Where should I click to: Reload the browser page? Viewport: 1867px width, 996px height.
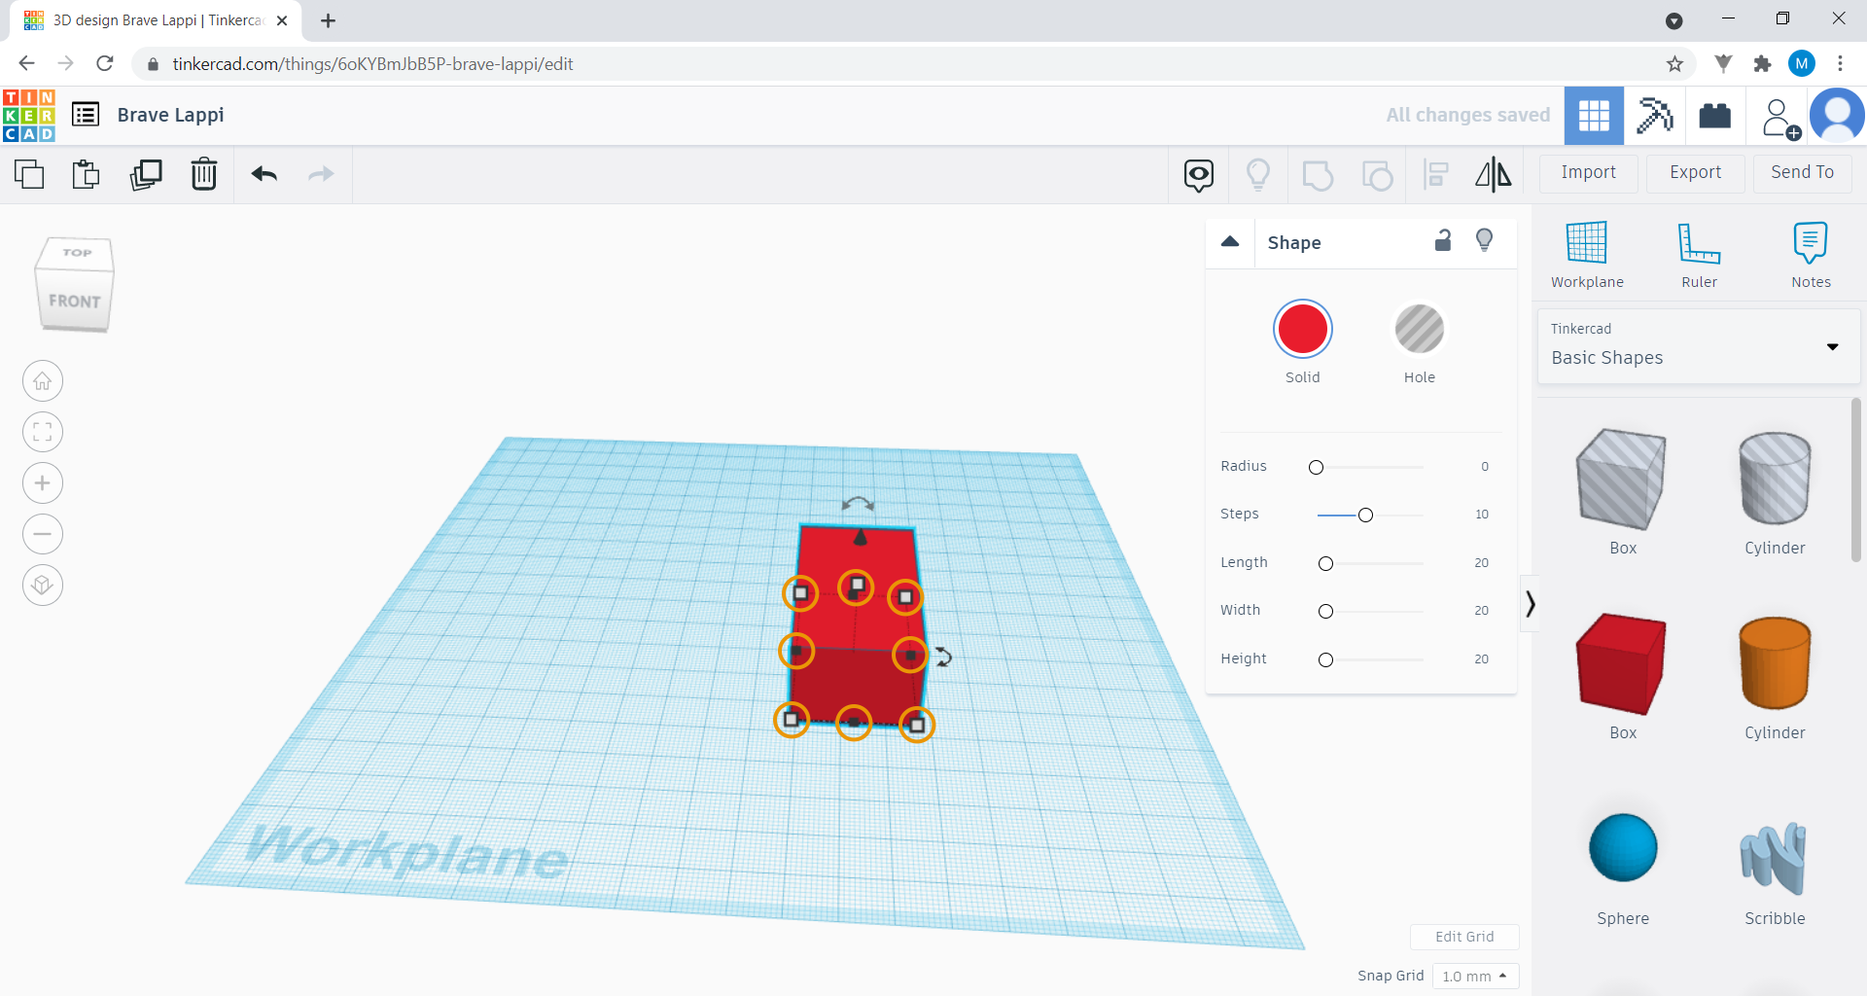point(105,64)
